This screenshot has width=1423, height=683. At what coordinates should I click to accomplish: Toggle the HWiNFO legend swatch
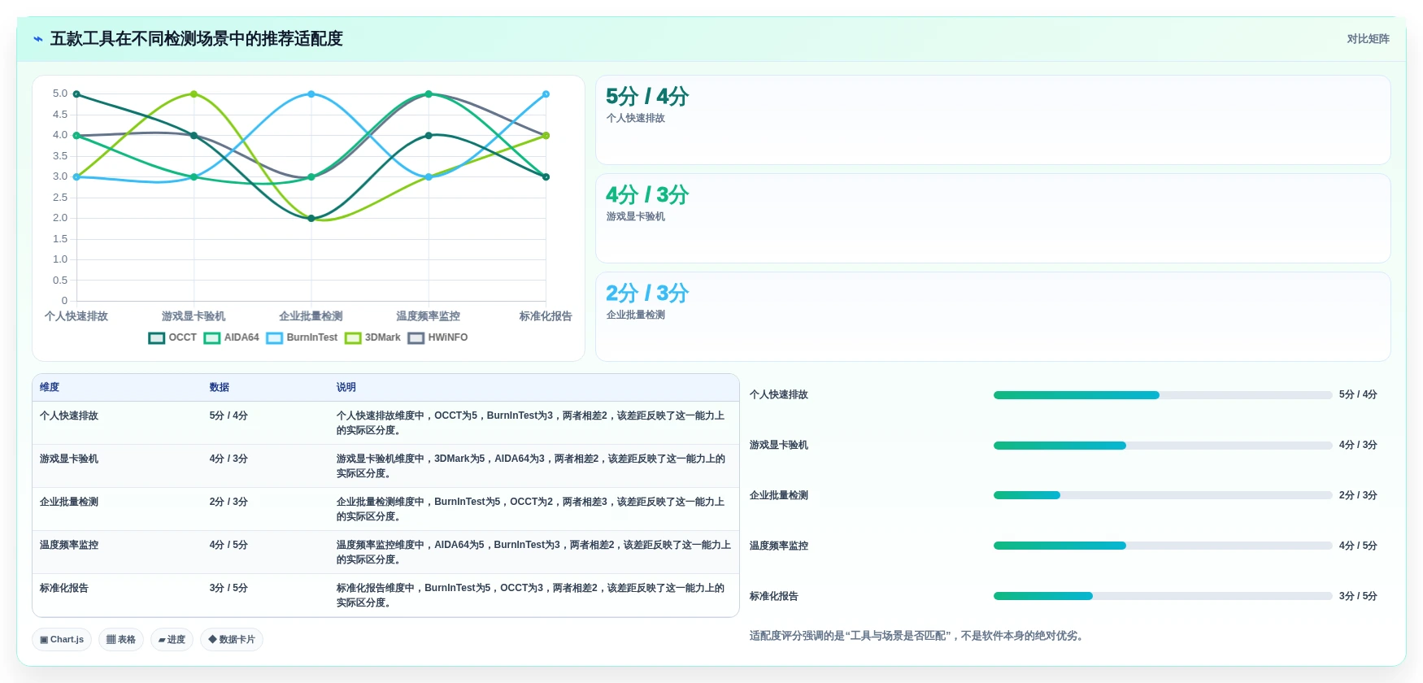(416, 338)
